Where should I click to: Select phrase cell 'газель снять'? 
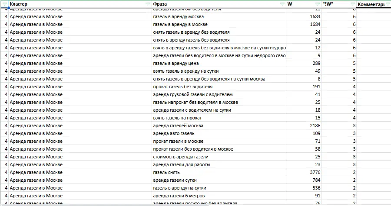click(x=219, y=172)
